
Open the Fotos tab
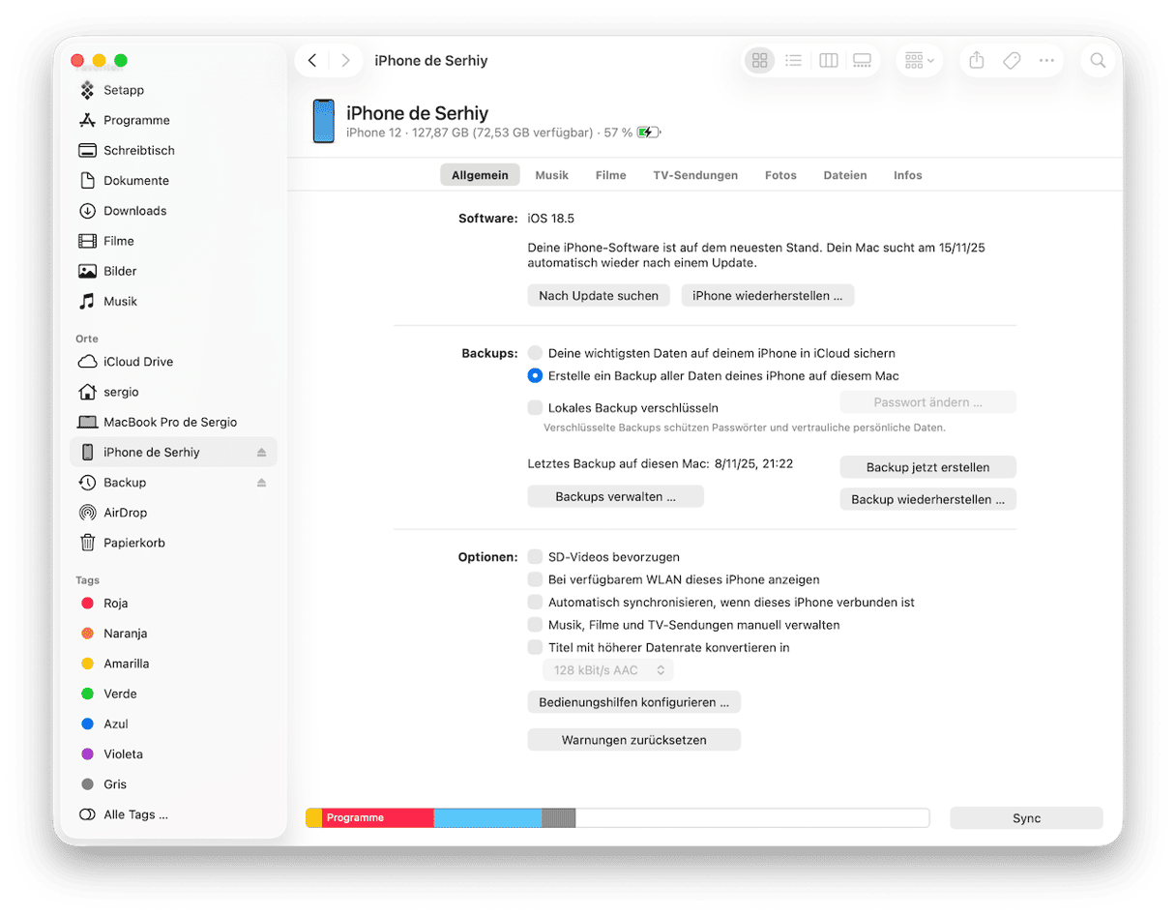(x=780, y=175)
